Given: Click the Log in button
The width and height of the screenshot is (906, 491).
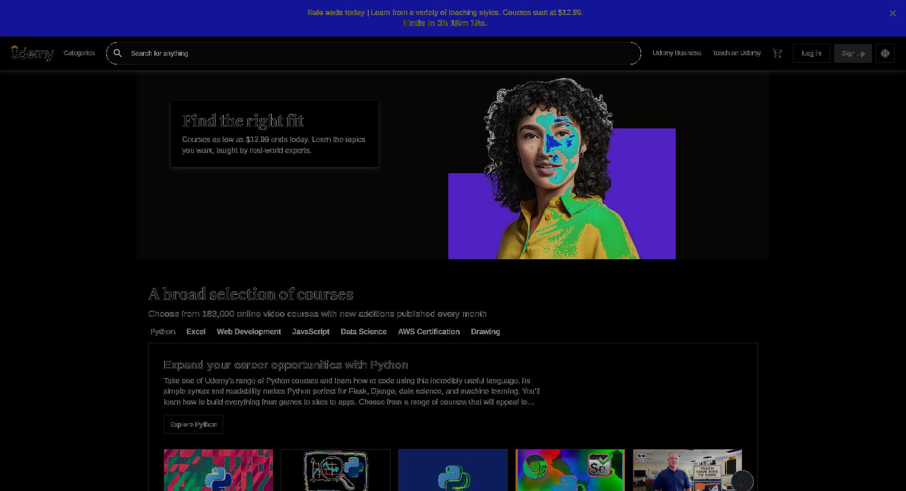Looking at the screenshot, I should (811, 53).
